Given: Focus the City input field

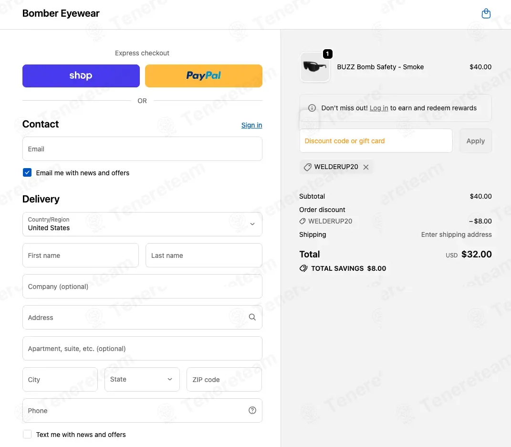Looking at the screenshot, I should (60, 380).
